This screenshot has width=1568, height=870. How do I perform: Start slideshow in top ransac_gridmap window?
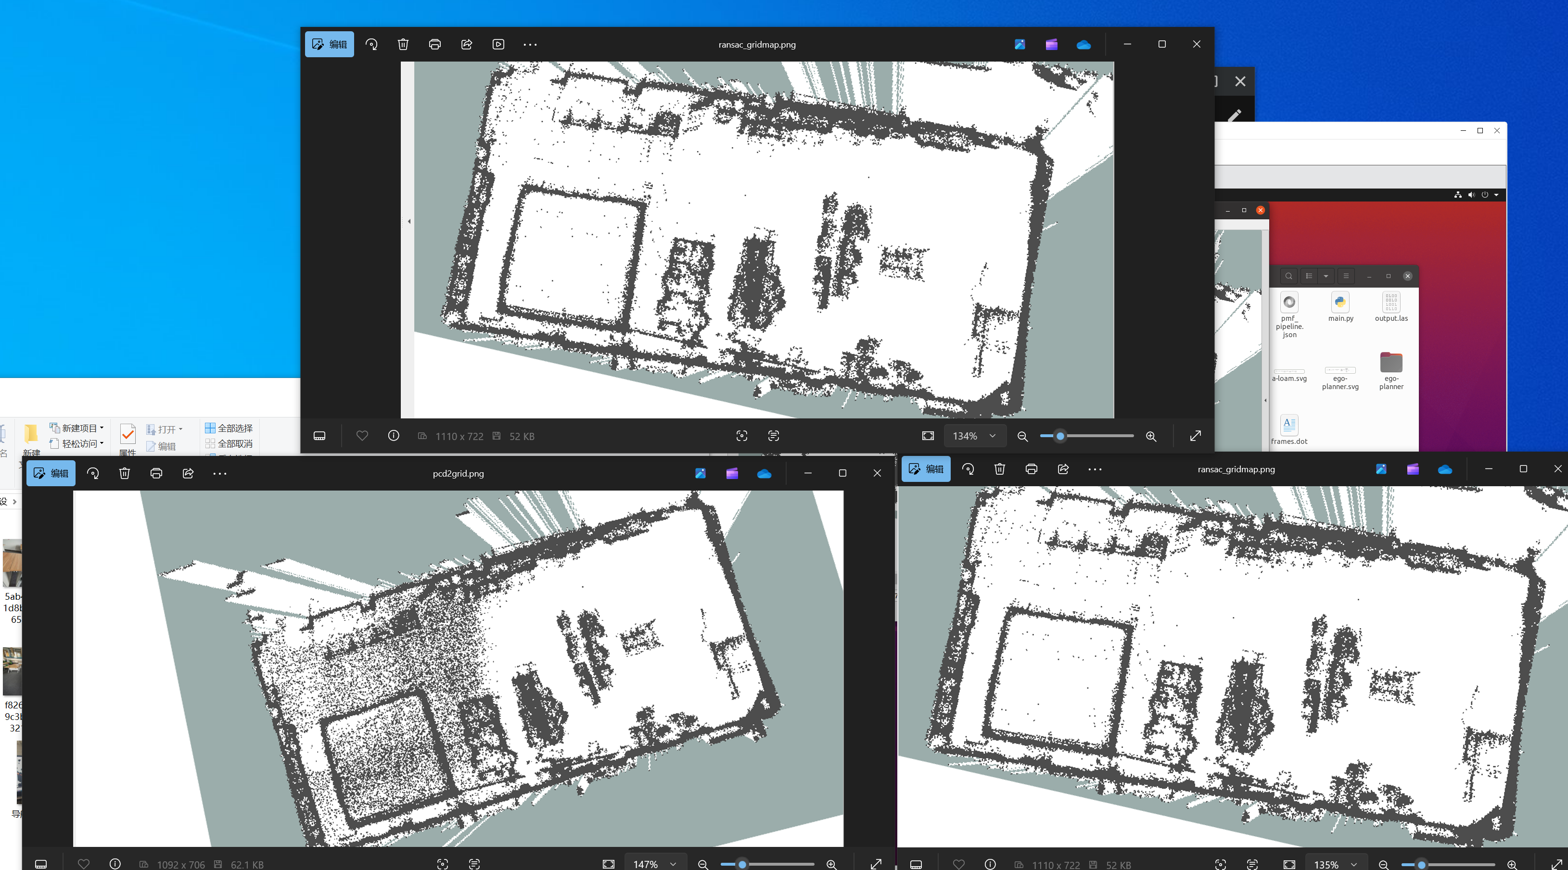(498, 44)
